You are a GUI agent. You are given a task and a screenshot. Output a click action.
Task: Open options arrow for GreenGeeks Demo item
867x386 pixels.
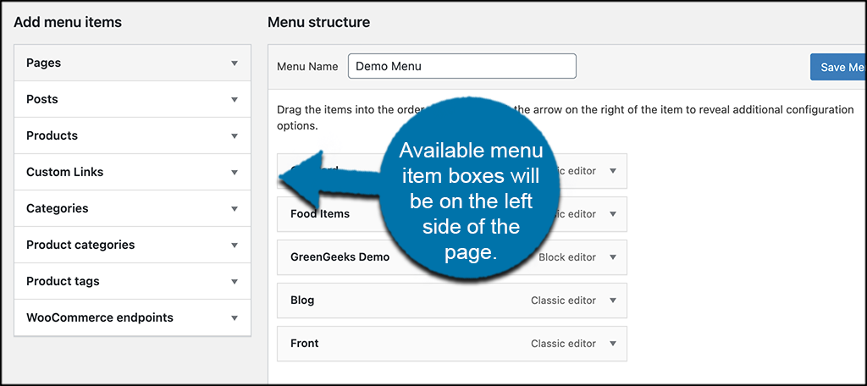[613, 257]
